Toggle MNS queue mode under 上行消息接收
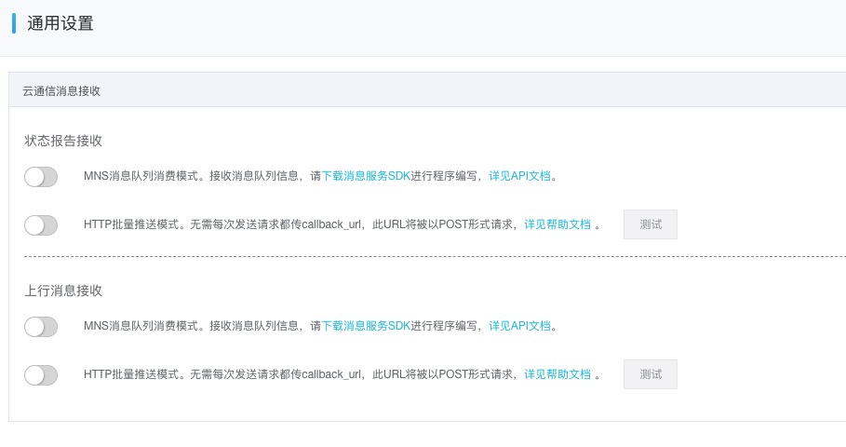This screenshot has height=447, width=846. 41,326
